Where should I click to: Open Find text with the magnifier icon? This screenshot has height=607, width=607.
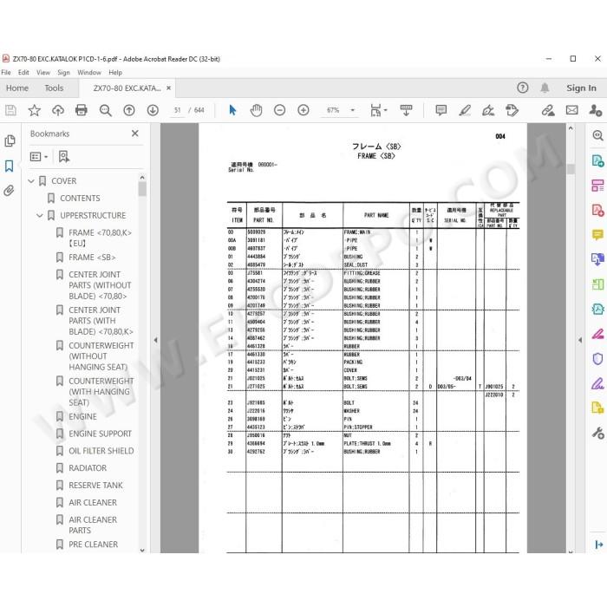click(105, 110)
